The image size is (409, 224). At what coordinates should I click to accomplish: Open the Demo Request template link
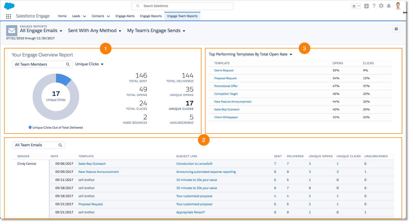pos(224,70)
